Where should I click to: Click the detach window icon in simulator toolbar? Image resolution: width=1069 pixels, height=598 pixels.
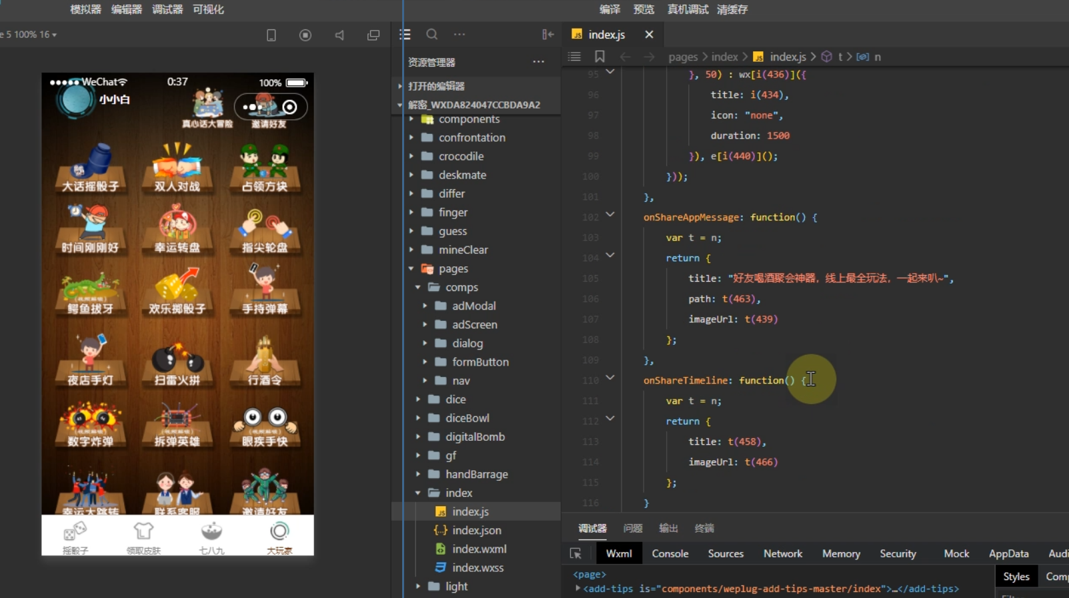tap(373, 35)
